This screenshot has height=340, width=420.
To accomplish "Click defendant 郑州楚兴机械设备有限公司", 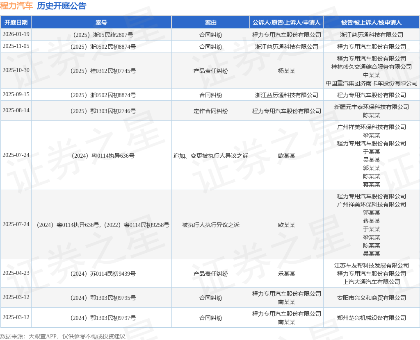I will (x=372, y=318).
